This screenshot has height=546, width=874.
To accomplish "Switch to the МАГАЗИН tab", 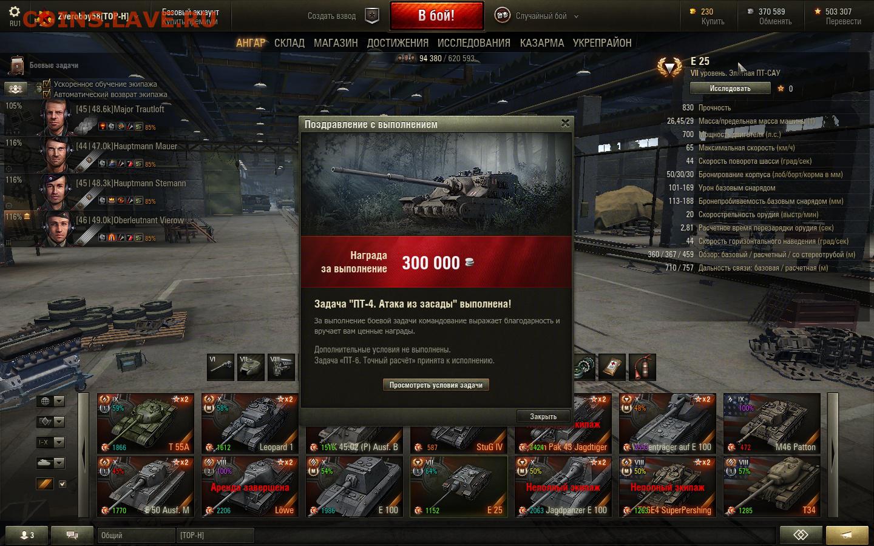I will tap(336, 43).
